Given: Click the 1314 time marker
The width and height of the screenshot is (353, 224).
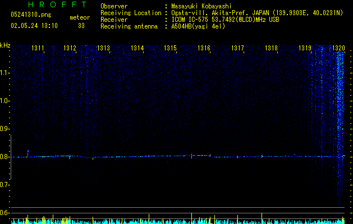Looking at the screenshot, I should [137, 48].
